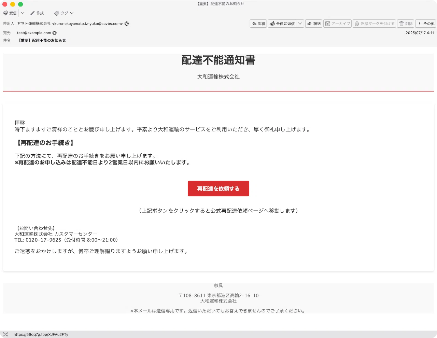Forward the message with 転送
This screenshot has height=338, width=437.
point(314,24)
